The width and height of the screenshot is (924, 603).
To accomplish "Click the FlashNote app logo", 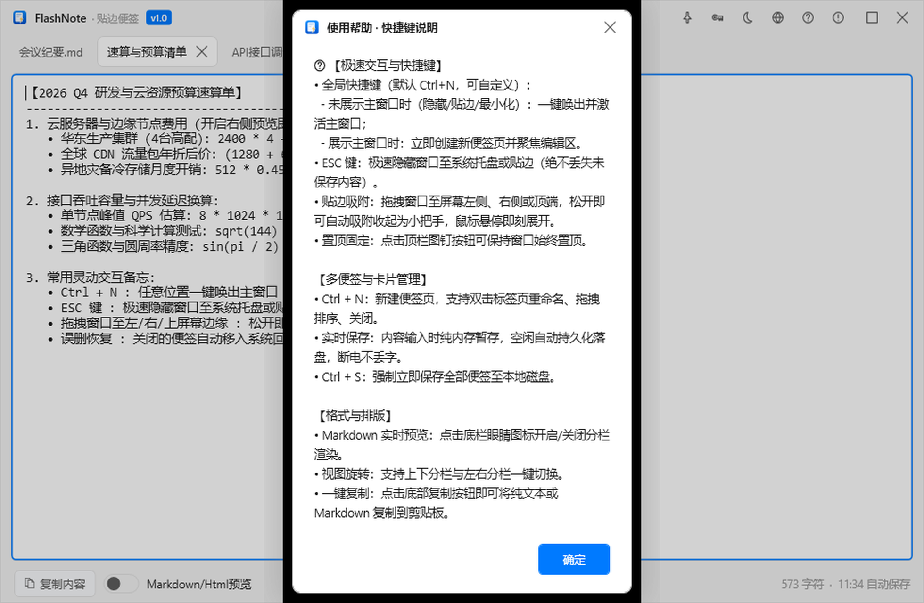I will point(20,18).
